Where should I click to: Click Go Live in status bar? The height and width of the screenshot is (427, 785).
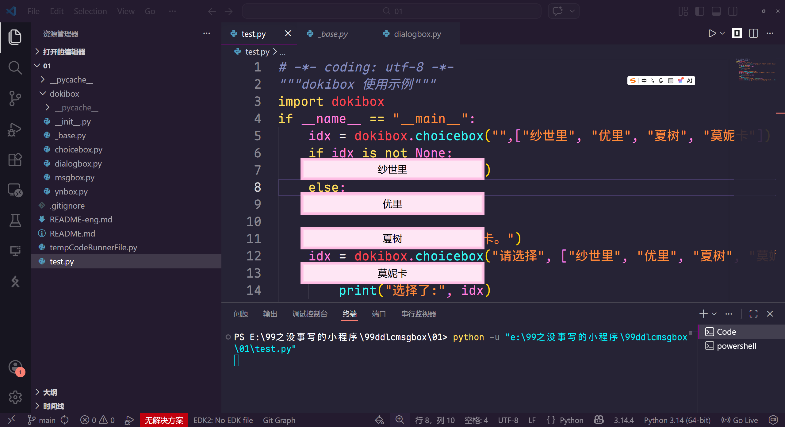pyautogui.click(x=739, y=420)
